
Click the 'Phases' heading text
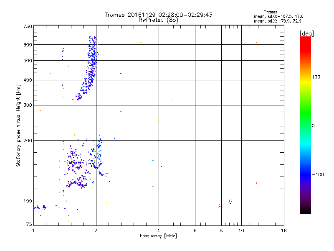(x=270, y=12)
